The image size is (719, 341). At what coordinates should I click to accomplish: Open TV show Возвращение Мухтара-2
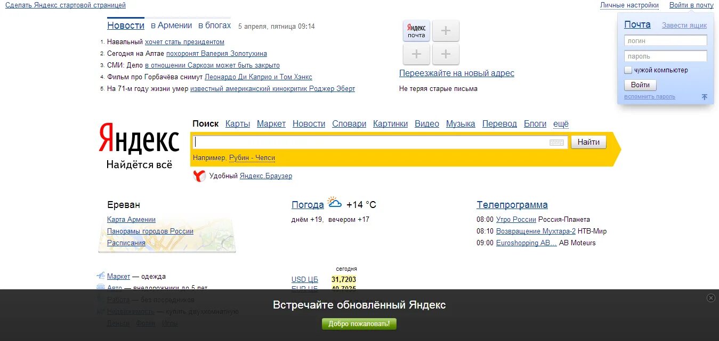coord(536,231)
